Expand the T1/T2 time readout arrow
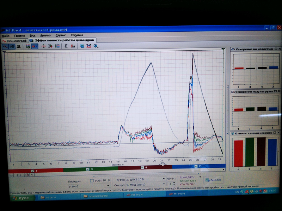Screen dimensions: 282x211 (x=200, y=177)
